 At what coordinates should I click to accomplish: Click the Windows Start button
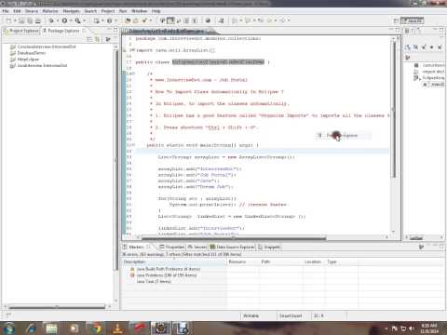click(8, 328)
